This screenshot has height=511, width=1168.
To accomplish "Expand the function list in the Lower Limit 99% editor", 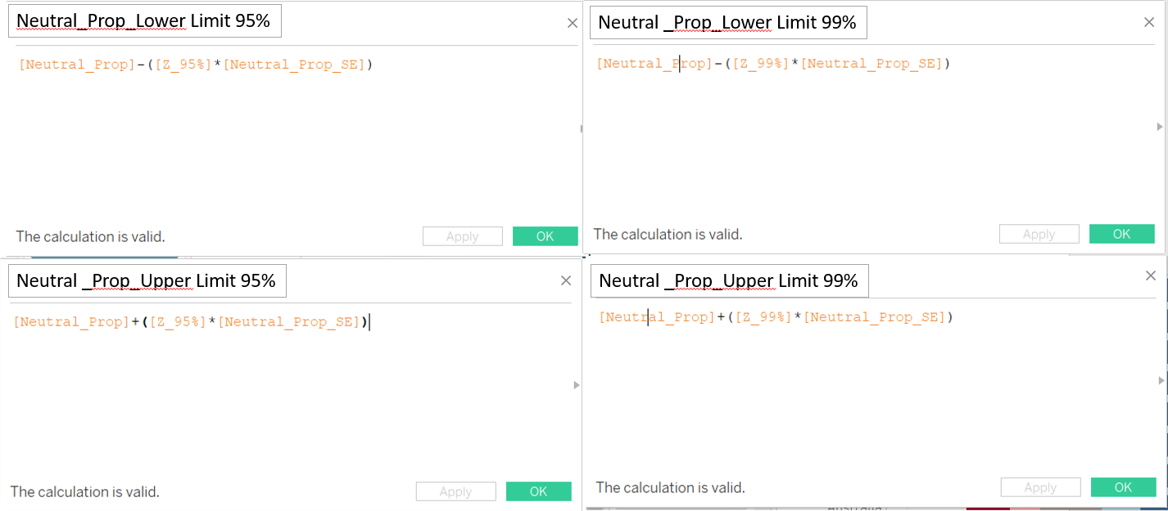I will tap(1159, 127).
